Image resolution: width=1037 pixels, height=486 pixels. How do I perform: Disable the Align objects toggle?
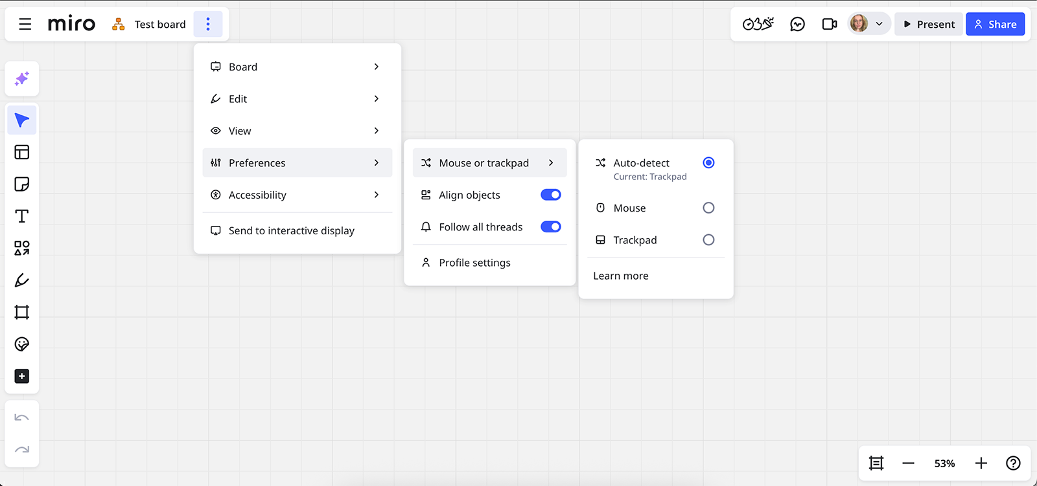pyautogui.click(x=550, y=195)
